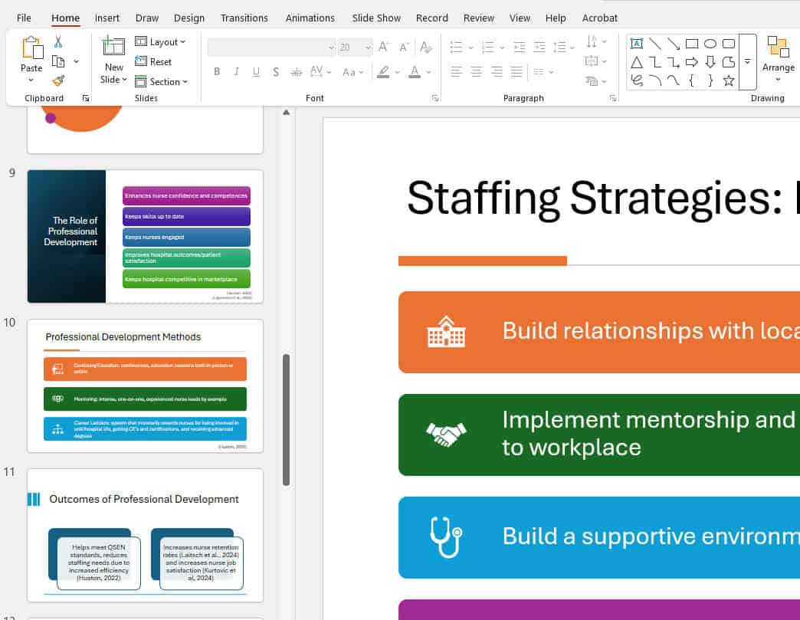The width and height of the screenshot is (800, 620).
Task: Switch to the Transitions tab
Action: pyautogui.click(x=244, y=18)
